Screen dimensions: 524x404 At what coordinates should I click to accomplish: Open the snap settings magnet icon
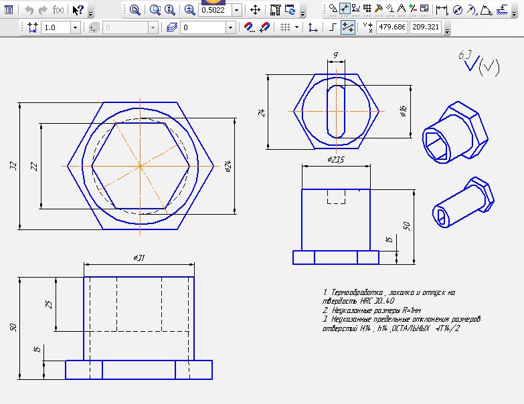(x=250, y=27)
